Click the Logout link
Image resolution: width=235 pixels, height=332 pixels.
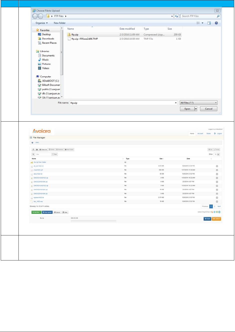tap(218, 134)
